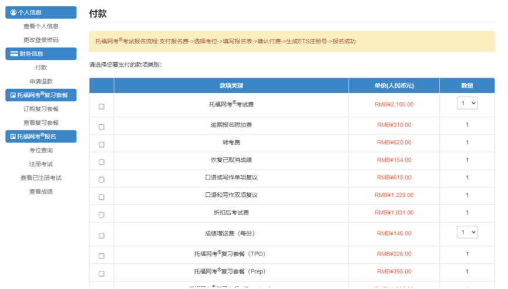Open 注册考试 in the sidebar
508x289 pixels.
(x=41, y=164)
